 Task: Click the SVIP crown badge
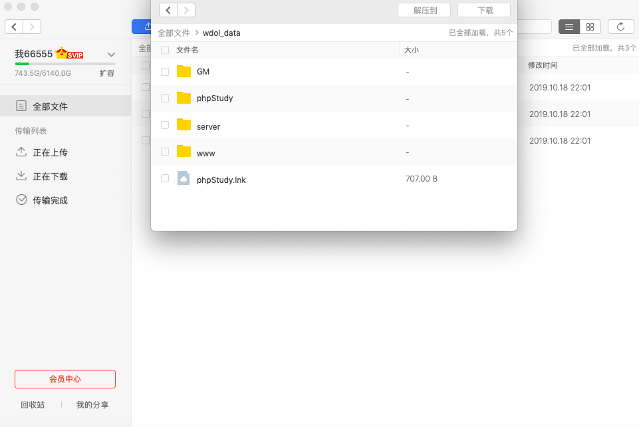point(69,54)
